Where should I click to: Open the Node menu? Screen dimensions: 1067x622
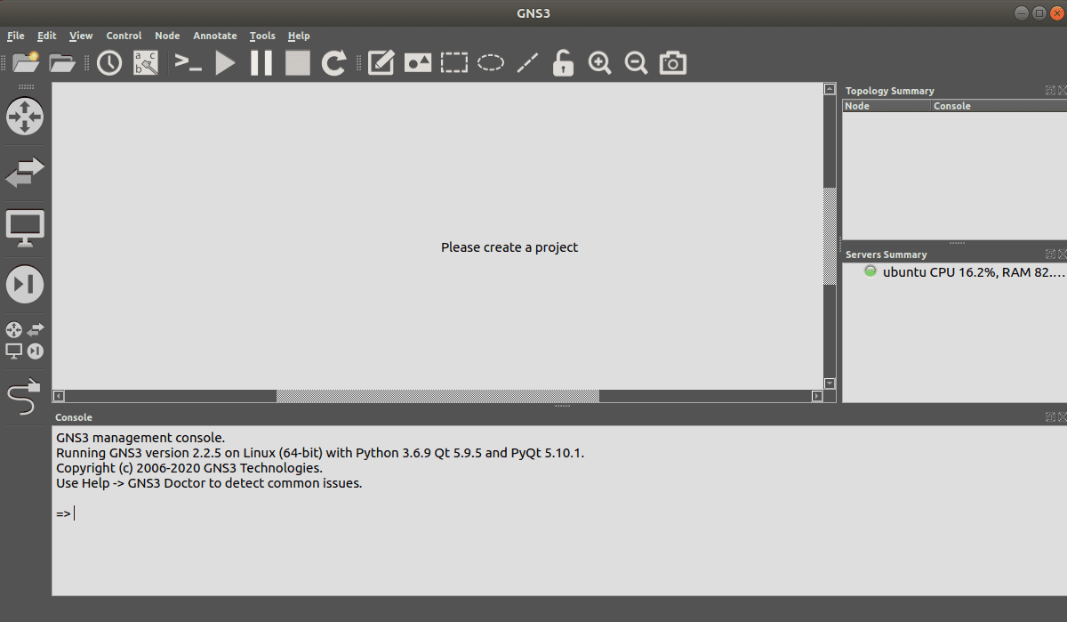pyautogui.click(x=167, y=36)
